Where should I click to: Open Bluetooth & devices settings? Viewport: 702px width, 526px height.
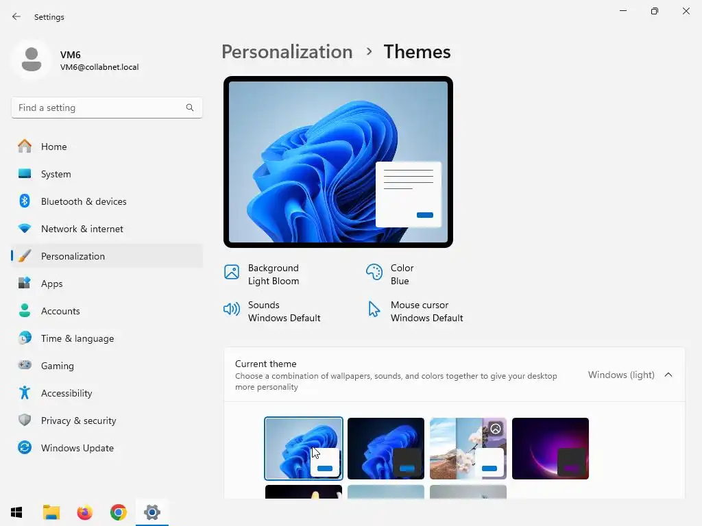(x=106, y=201)
